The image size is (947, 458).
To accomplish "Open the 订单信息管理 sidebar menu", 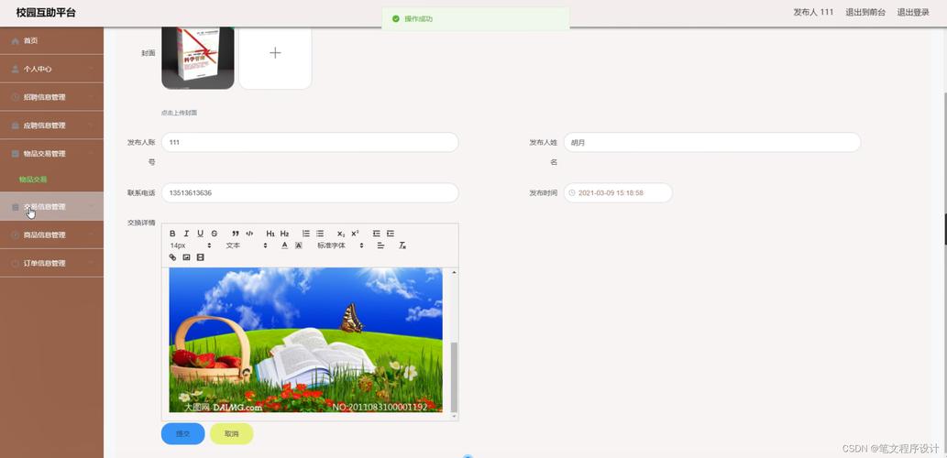I will tap(51, 263).
